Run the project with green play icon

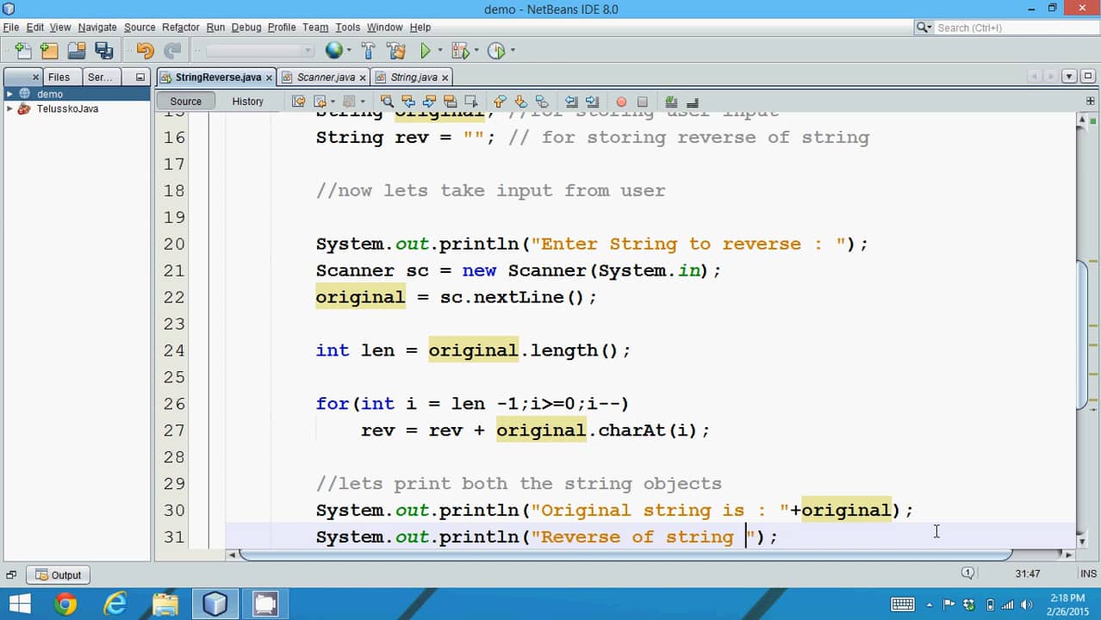pos(426,51)
